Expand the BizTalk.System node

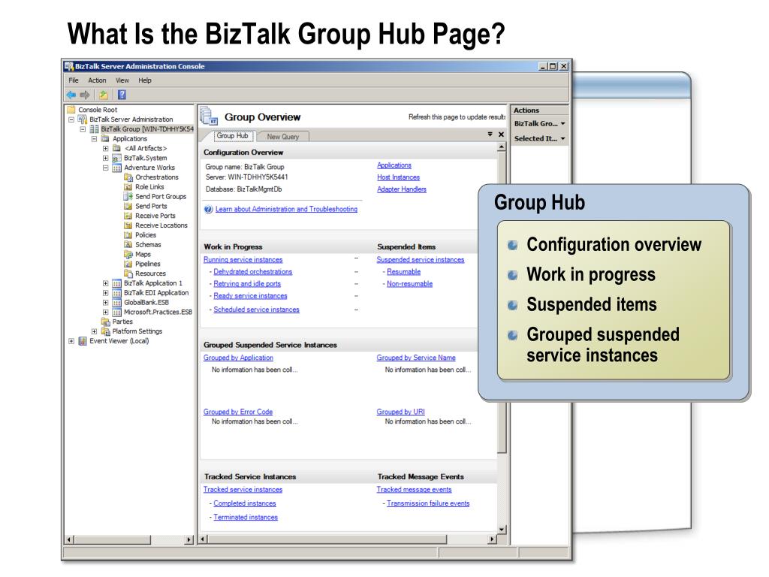[105, 158]
